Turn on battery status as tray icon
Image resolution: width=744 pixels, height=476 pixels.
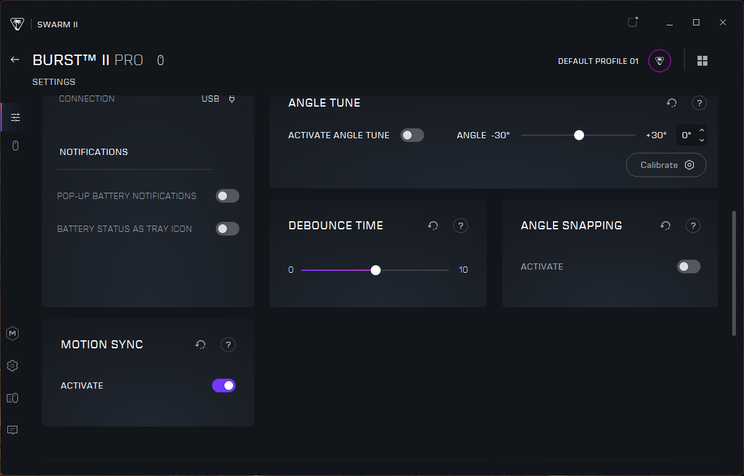click(227, 229)
